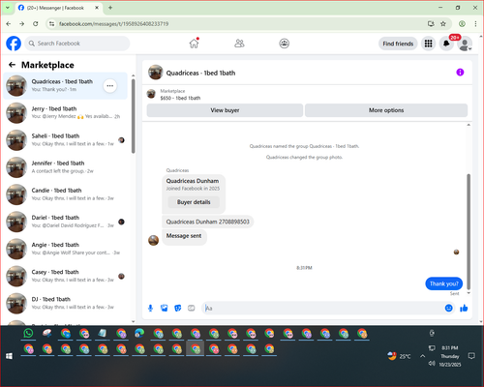Open Buyer details for Quadriceas Dunham
The image size is (484, 387).
pos(194,202)
